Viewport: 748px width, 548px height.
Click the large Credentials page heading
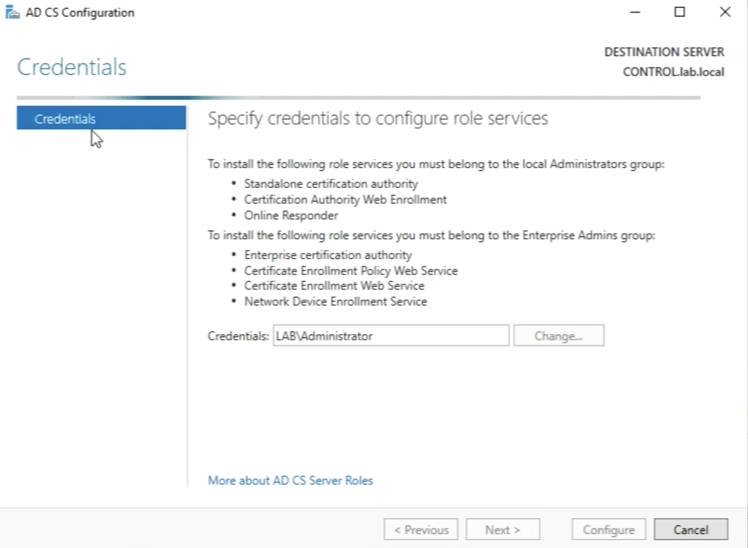pos(72,67)
